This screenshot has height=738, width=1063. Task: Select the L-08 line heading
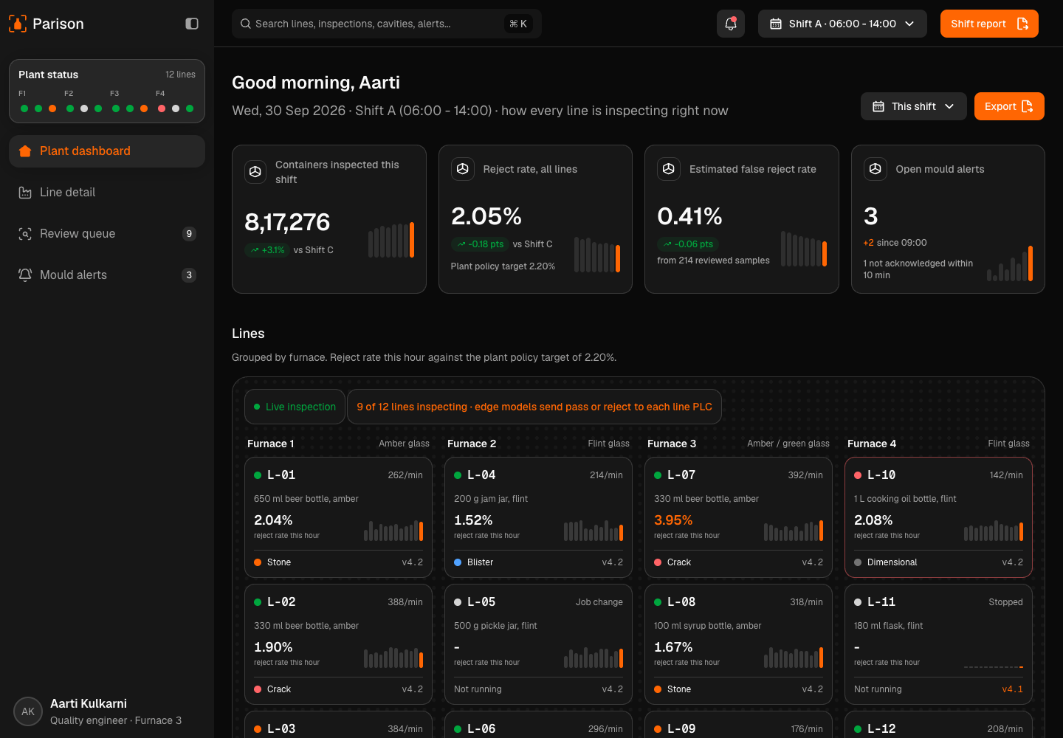tap(681, 602)
